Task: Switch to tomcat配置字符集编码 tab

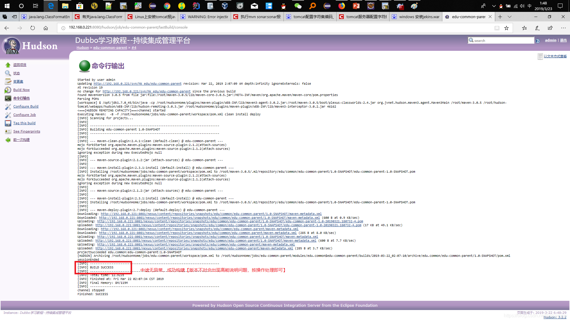Action: point(310,17)
